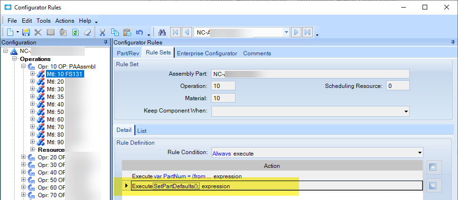Open the Keep Component When dropdown
The image size is (458, 200).
(x=405, y=111)
